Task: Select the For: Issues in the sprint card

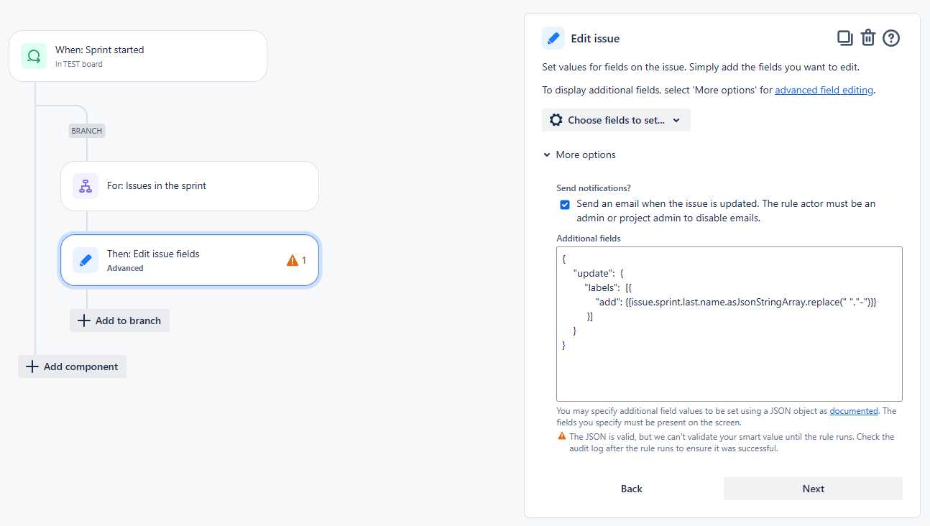Action: [190, 186]
